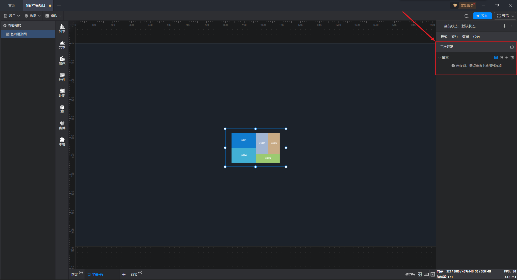Image resolution: width=517 pixels, height=280 pixels.
Task: Switch to the 样式 tab
Action: click(x=444, y=37)
